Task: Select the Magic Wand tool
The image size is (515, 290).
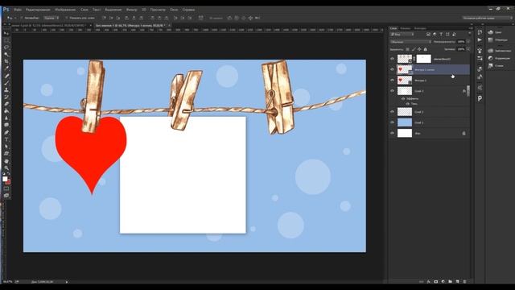Action: pos(6,54)
